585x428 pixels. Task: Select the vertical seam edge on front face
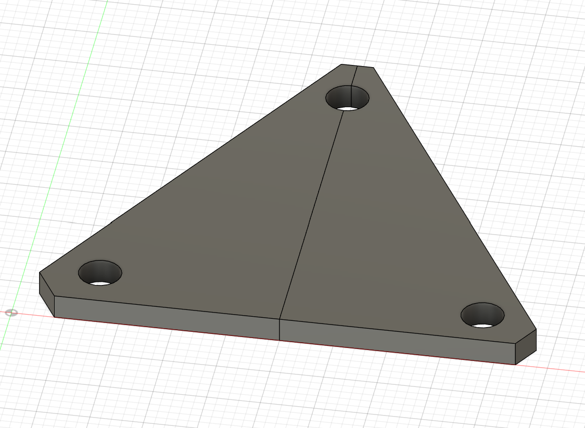click(280, 329)
